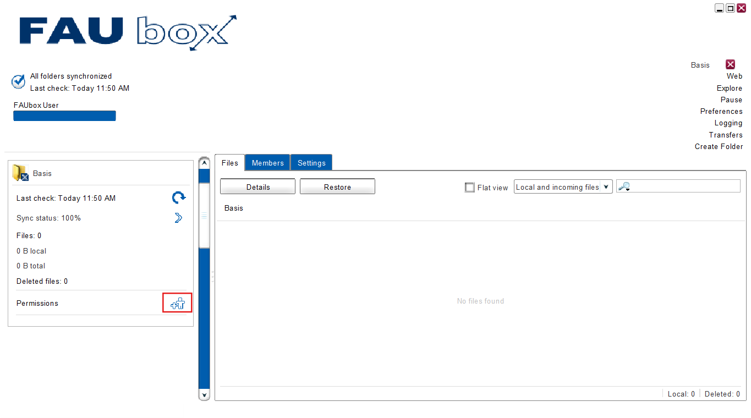Click the folder list scrollbar thumb

(x=204, y=216)
